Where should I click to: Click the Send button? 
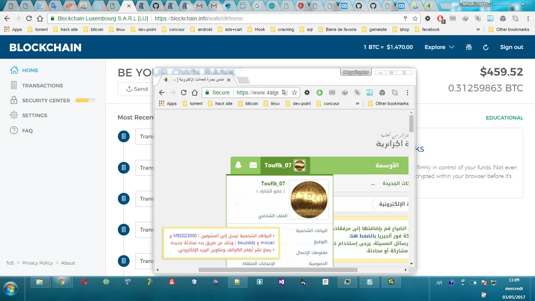[137, 89]
